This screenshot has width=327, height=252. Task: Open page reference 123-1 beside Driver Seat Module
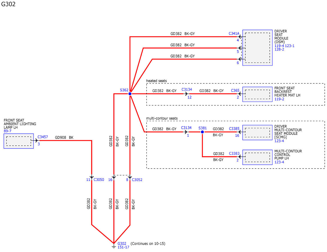click(x=290, y=46)
